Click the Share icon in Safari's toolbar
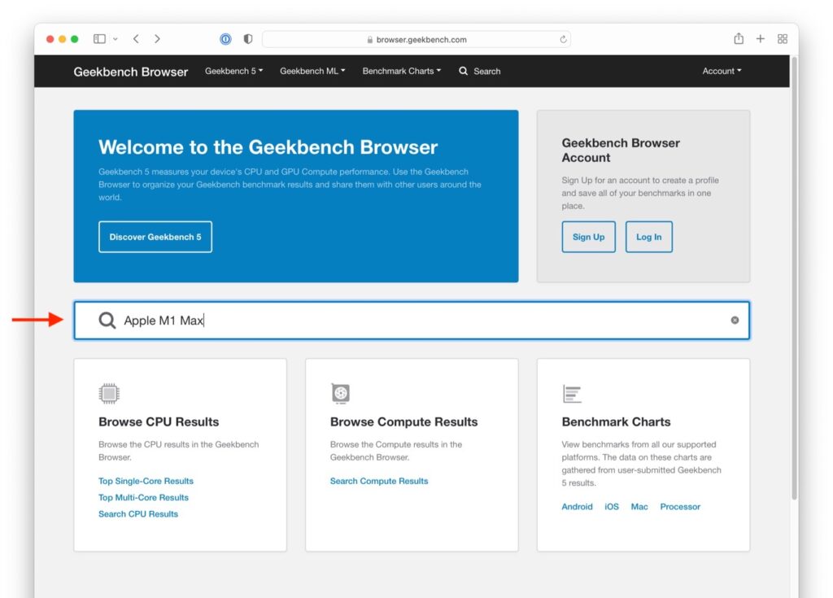 [x=738, y=38]
